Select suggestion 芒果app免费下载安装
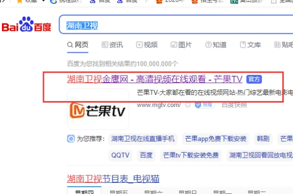Screen dimensions: 293x194 (216, 139)
